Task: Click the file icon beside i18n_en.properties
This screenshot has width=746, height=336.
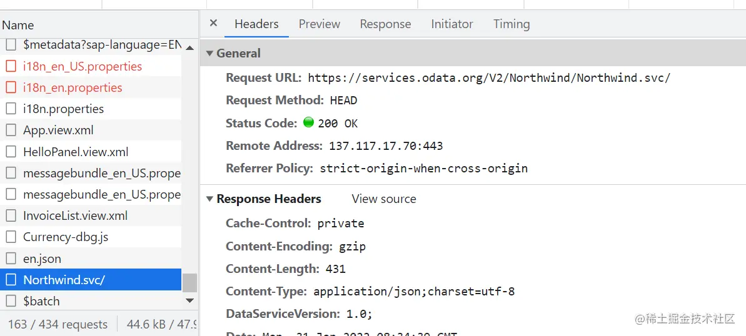Action: coord(11,87)
